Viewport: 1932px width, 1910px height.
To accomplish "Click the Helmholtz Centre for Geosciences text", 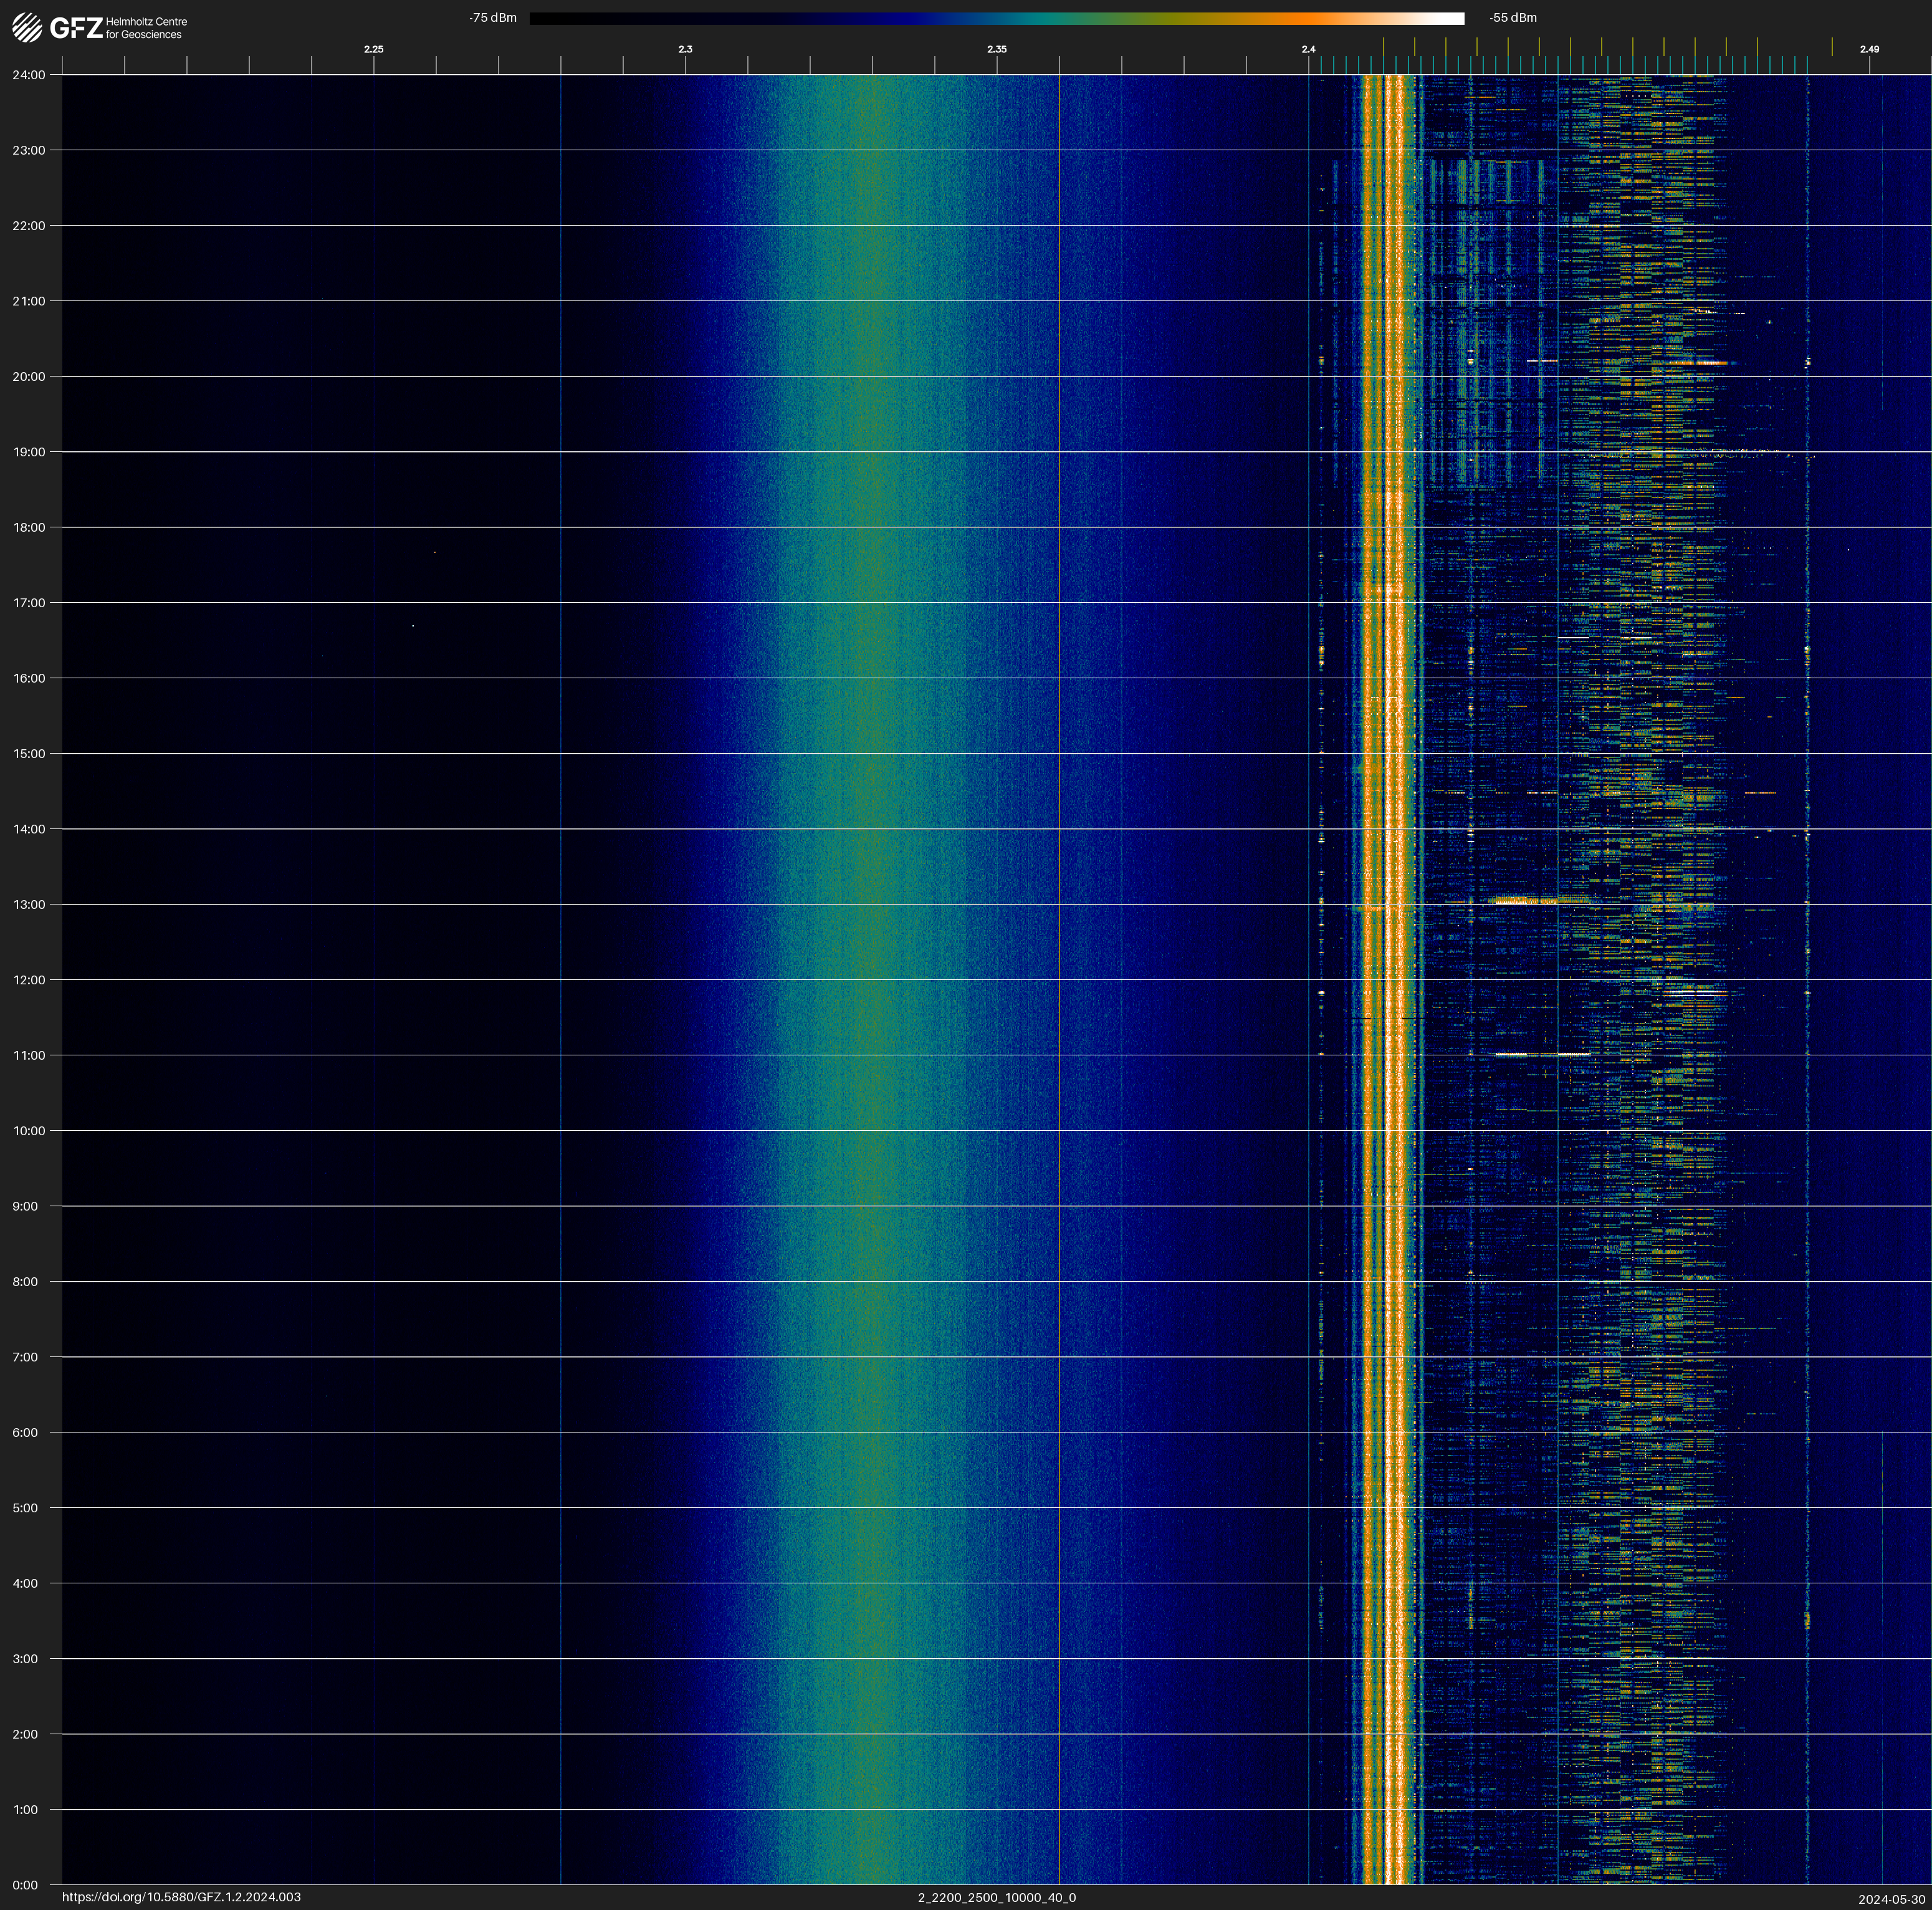I will [x=146, y=28].
